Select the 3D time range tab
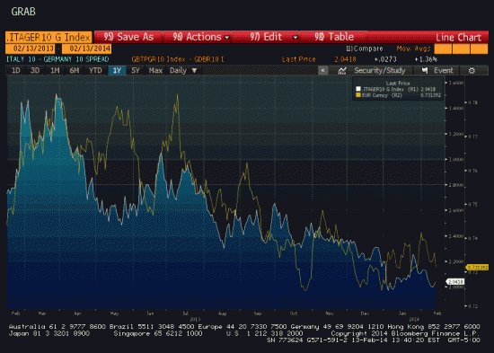This screenshot has width=494, height=353. 35,70
